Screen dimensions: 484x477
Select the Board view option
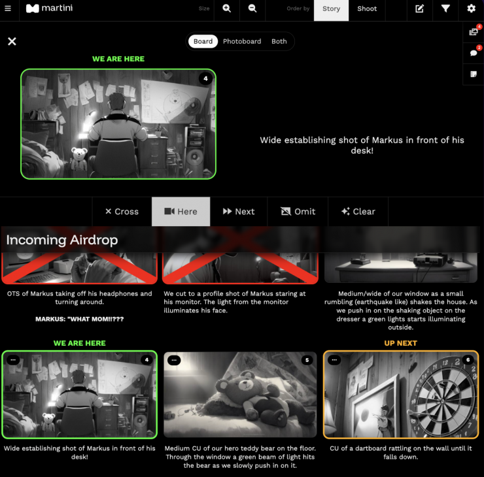(x=203, y=41)
